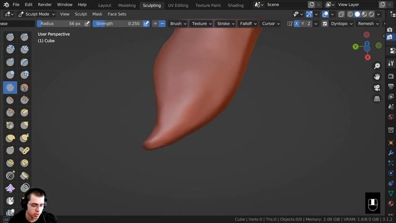Toggle viewport gizmos display button
The height and width of the screenshot is (223, 396).
(309, 14)
